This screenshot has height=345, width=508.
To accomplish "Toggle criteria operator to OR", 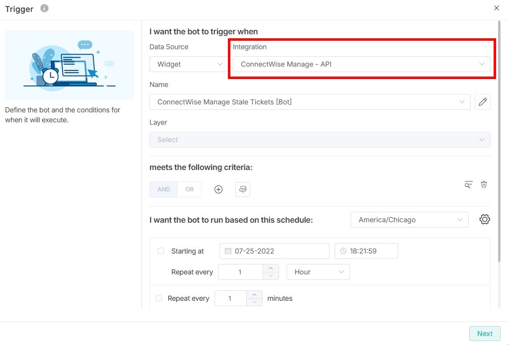I will tap(190, 189).
